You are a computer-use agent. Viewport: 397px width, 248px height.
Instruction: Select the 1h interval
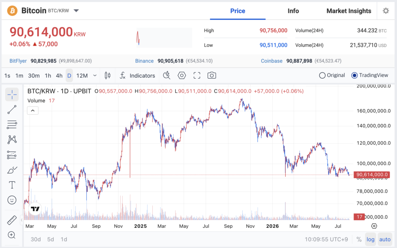(48, 76)
